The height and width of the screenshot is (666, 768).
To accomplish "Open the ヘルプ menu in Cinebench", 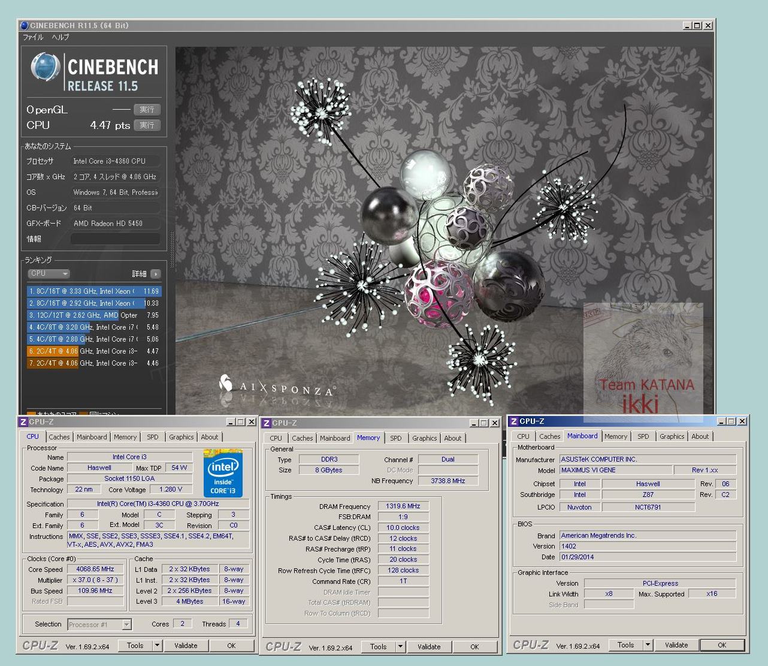I will (61, 37).
